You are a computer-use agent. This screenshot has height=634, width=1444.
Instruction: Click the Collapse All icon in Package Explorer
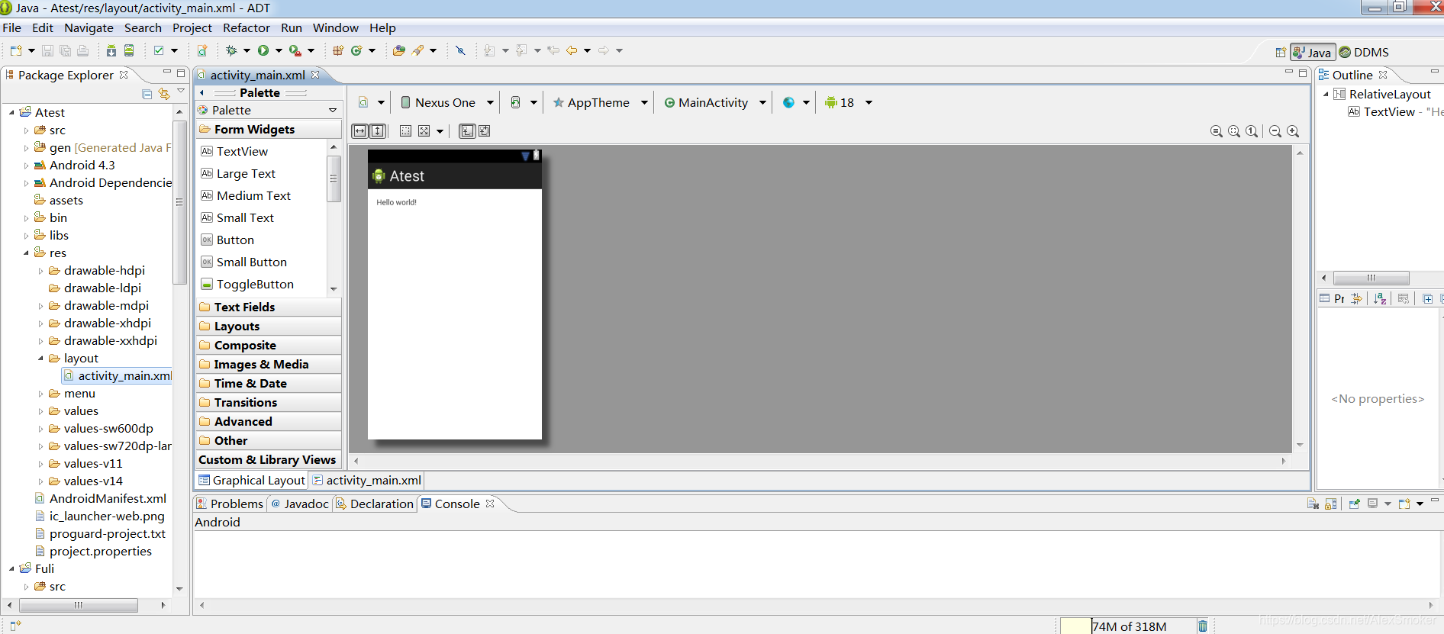point(147,94)
